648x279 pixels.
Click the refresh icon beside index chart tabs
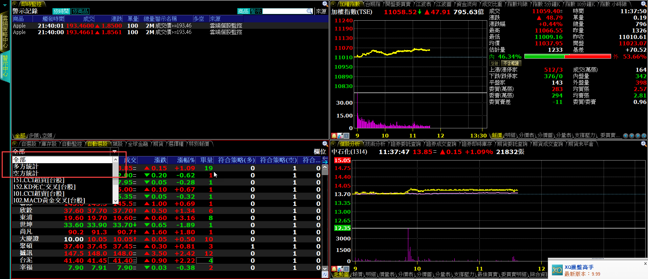coord(644,136)
